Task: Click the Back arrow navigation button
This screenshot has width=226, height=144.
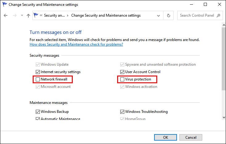Action: (6, 15)
